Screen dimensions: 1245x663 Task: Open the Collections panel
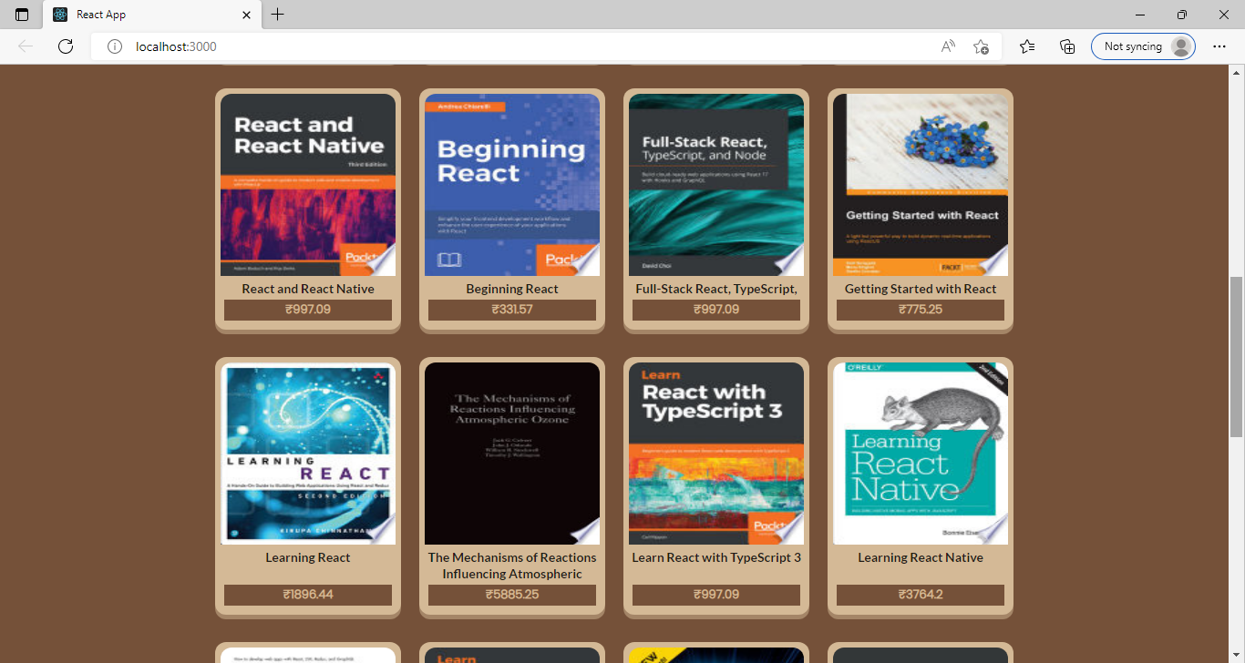coord(1066,46)
